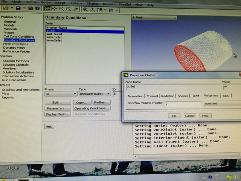The image size is (241, 181).
Task: Expand the save options dropdown arrow
Action: pos(24,8)
